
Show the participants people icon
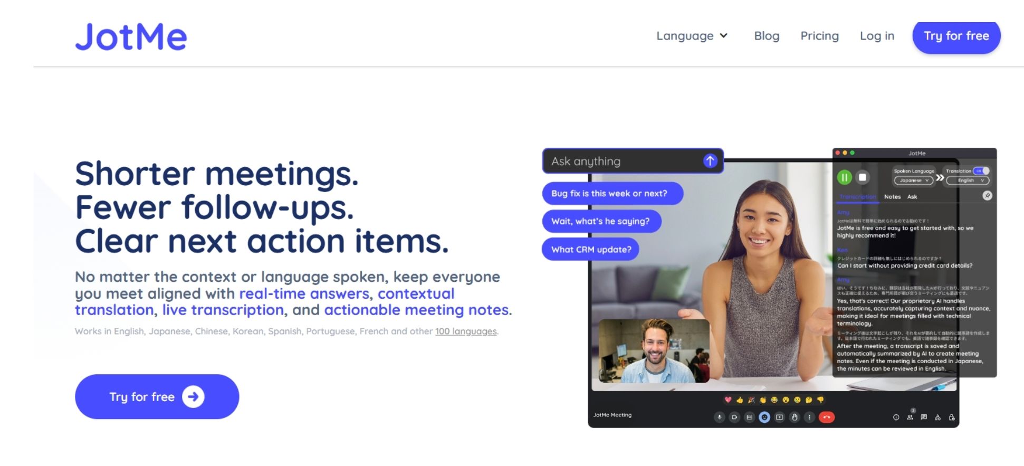click(910, 417)
